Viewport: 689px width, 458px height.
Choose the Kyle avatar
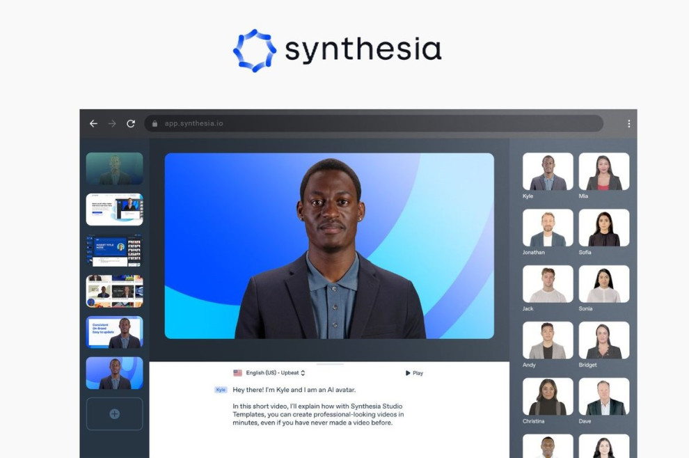coord(548,171)
